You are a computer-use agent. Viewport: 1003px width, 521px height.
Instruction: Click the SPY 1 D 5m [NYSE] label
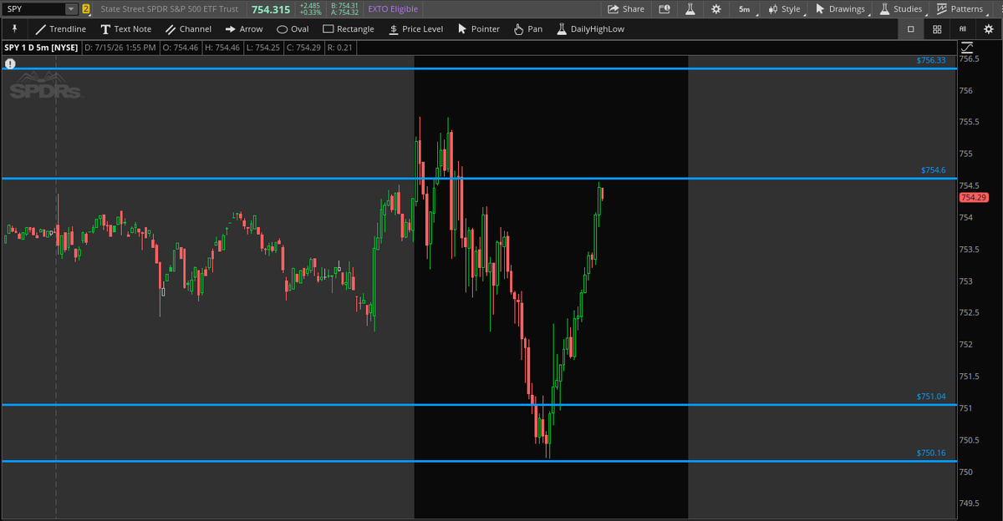tap(41, 48)
